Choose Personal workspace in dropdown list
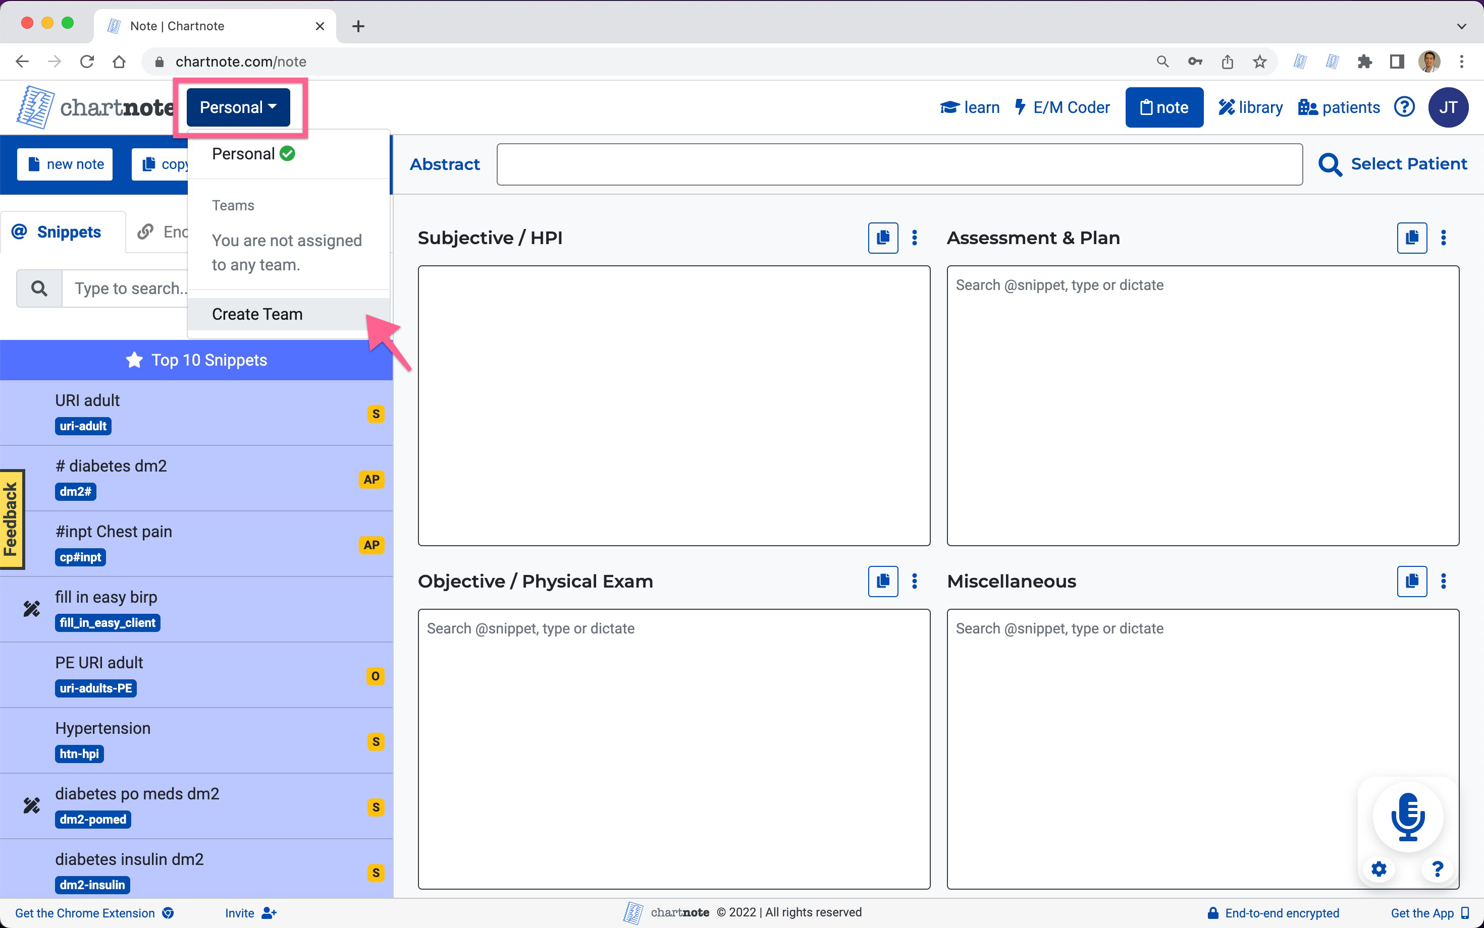The height and width of the screenshot is (928, 1484). pos(253,153)
